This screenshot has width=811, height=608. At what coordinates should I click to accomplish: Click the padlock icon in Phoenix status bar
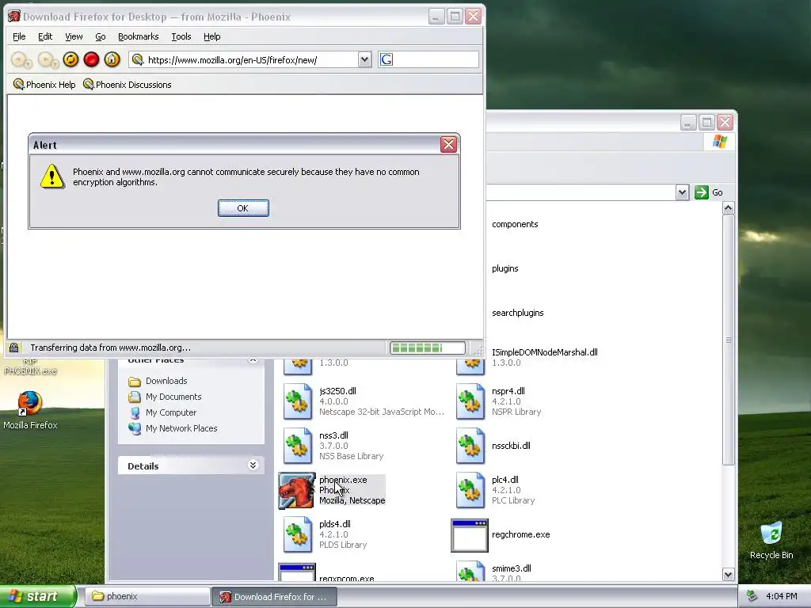[14, 348]
